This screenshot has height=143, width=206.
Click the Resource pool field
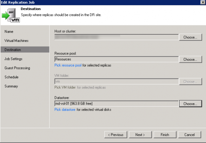click(116, 59)
